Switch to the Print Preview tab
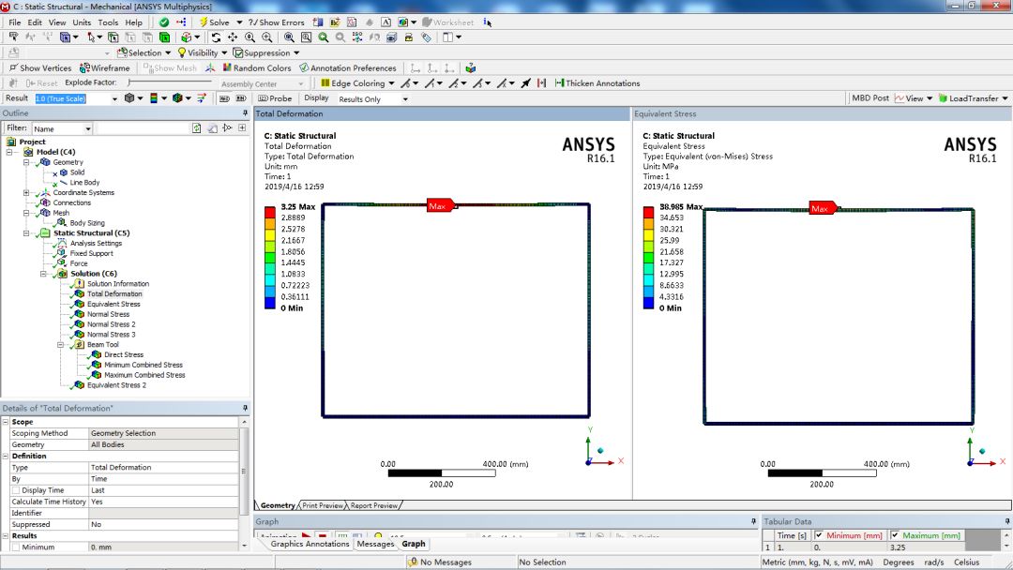This screenshot has width=1013, height=570. click(323, 505)
